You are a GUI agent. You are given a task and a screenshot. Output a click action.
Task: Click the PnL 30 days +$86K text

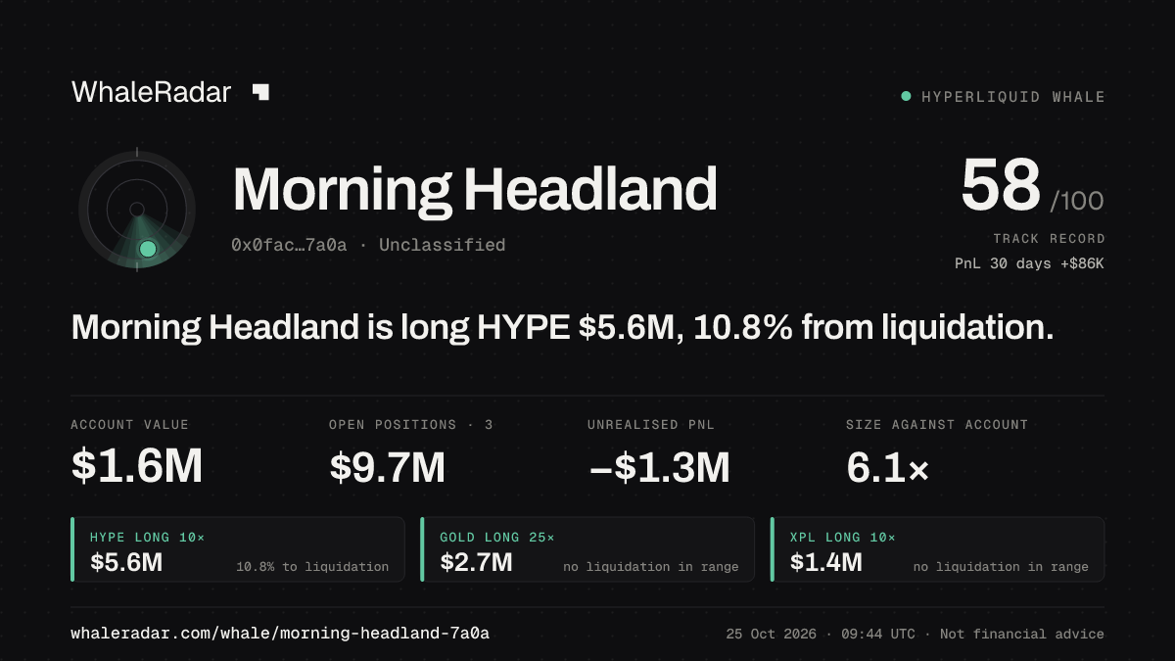tap(1030, 263)
